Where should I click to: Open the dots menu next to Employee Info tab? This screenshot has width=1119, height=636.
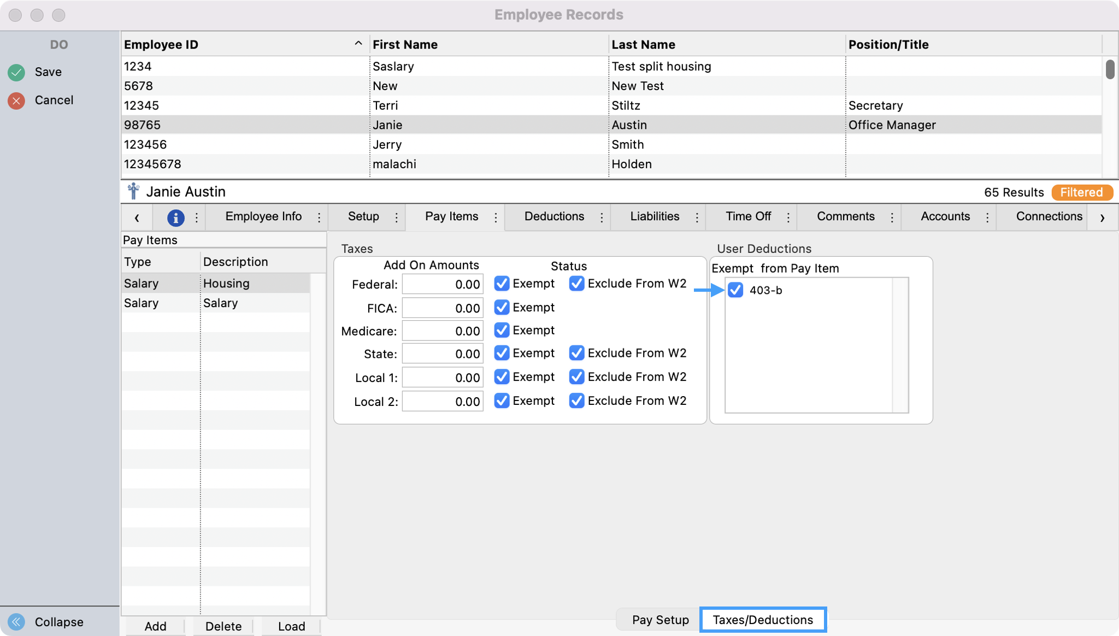(x=319, y=217)
